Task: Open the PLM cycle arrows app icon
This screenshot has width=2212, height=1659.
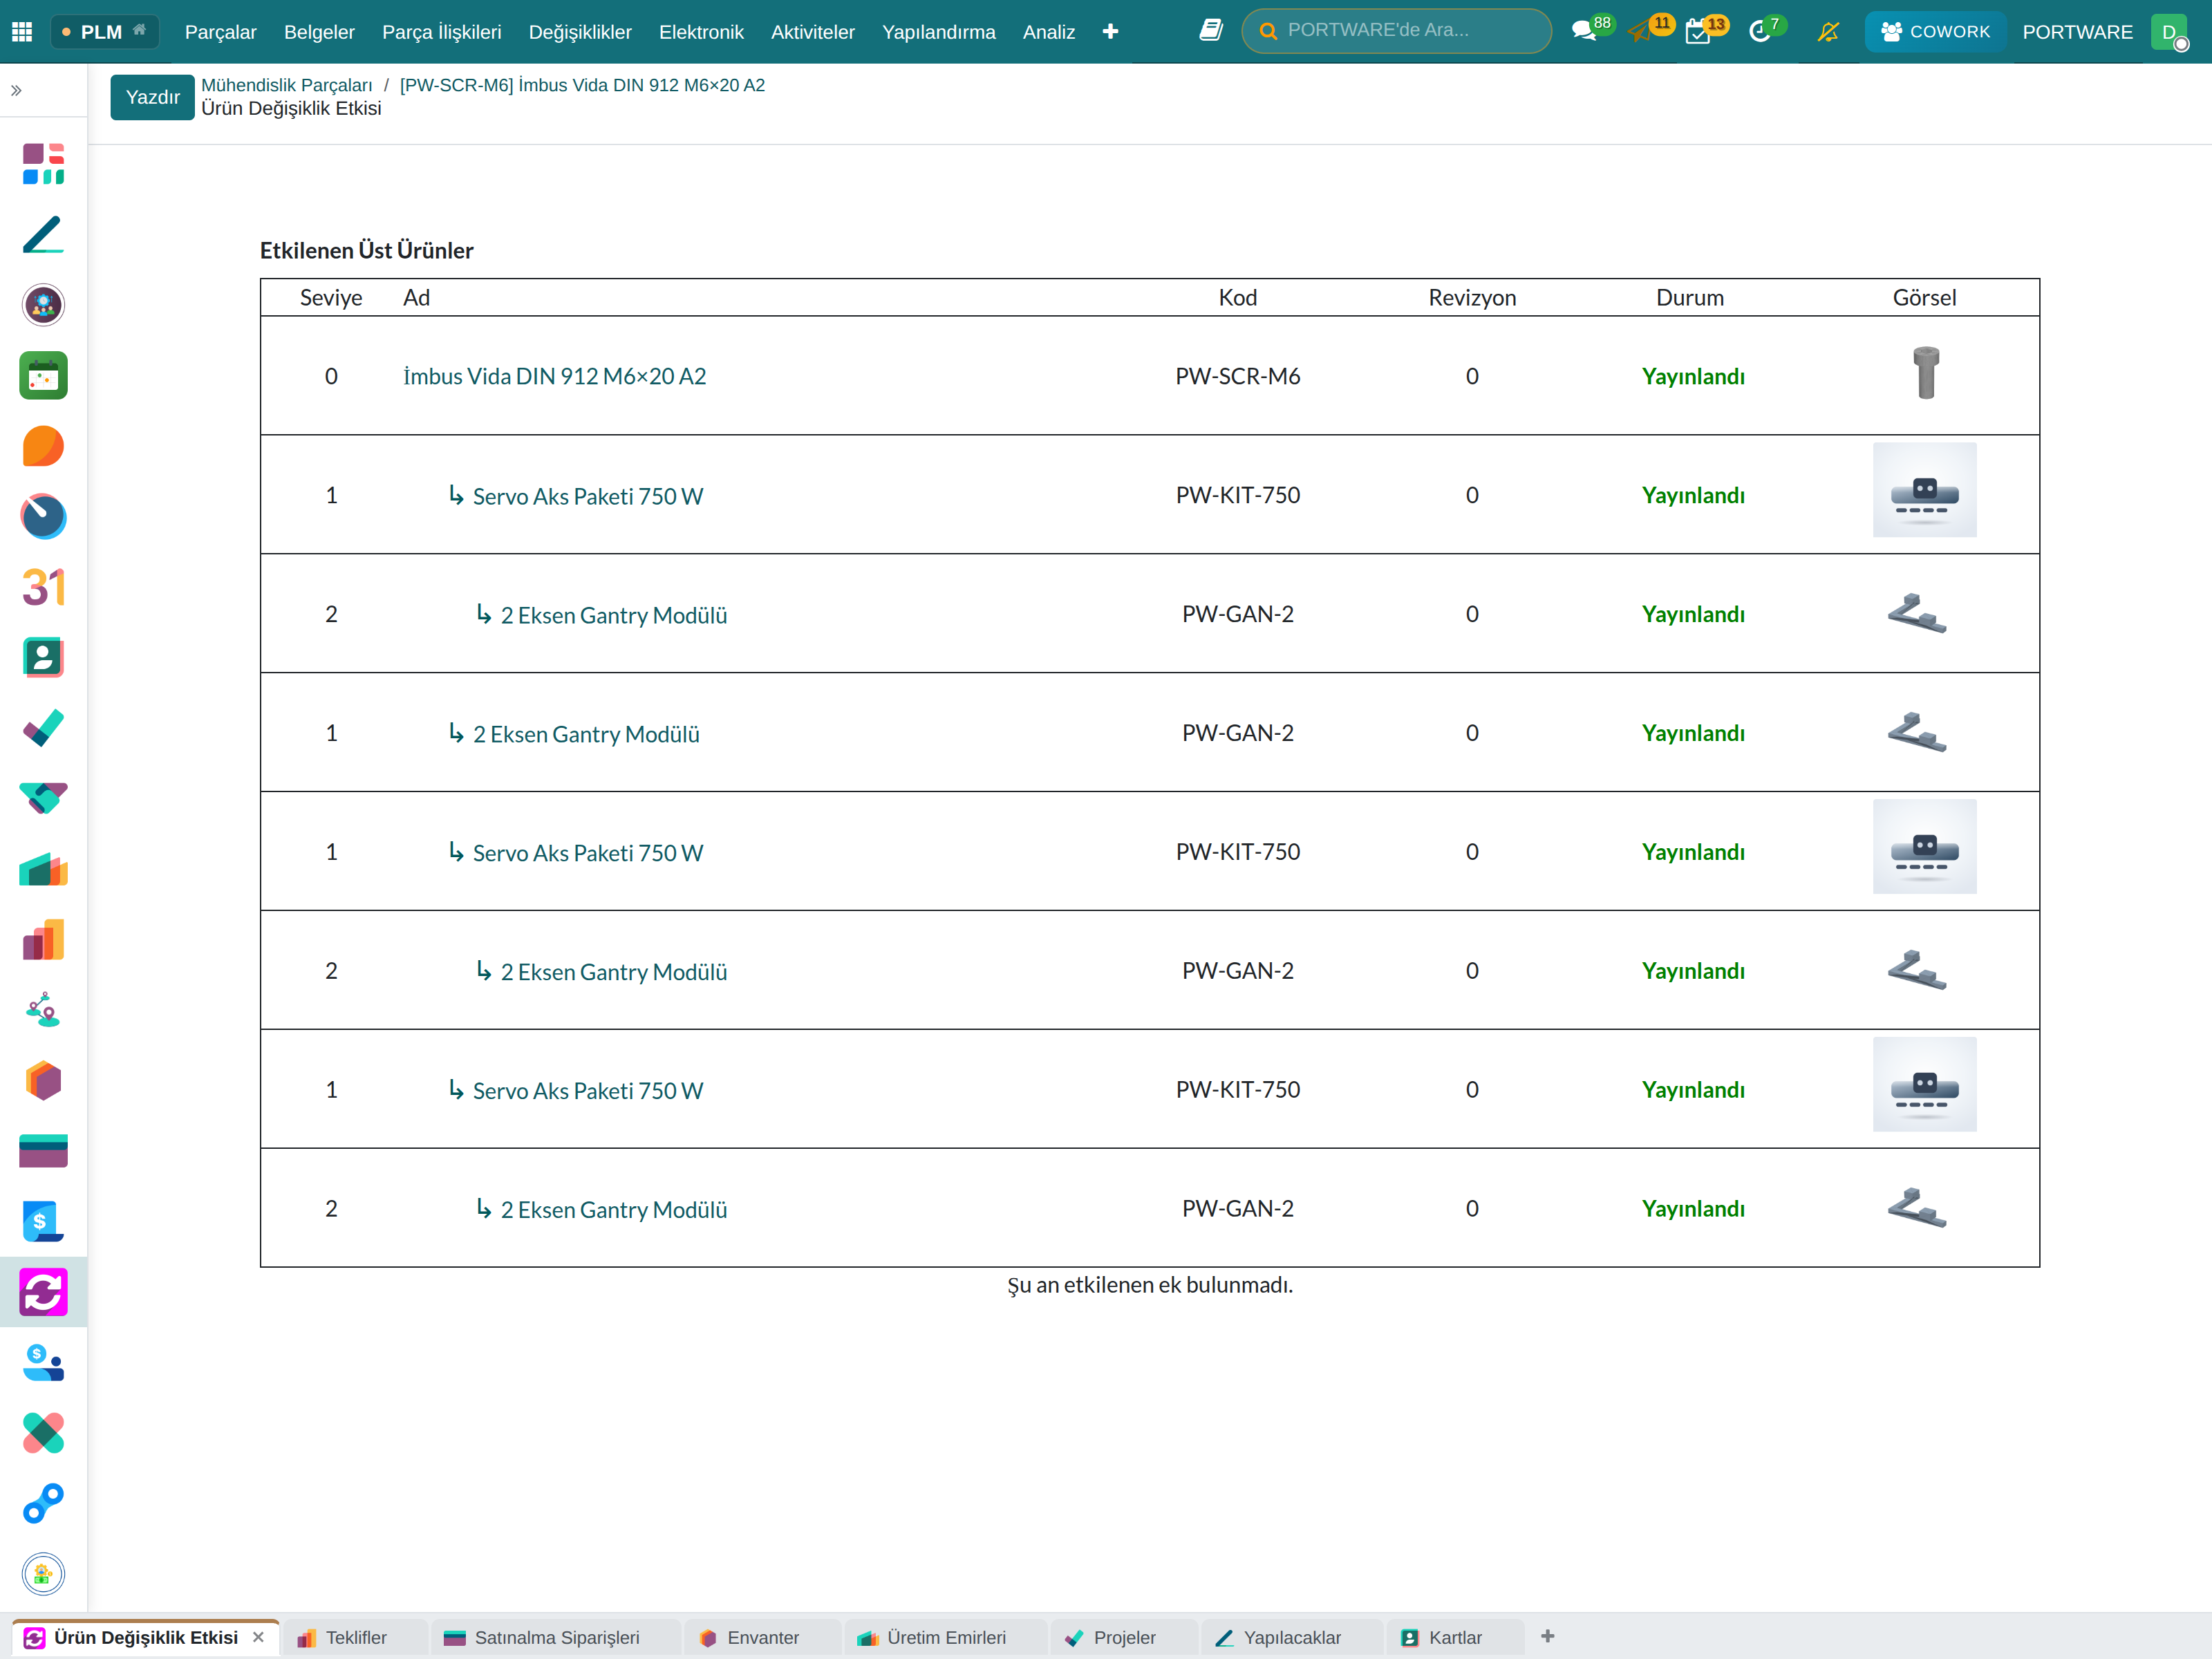Action: click(x=43, y=1292)
